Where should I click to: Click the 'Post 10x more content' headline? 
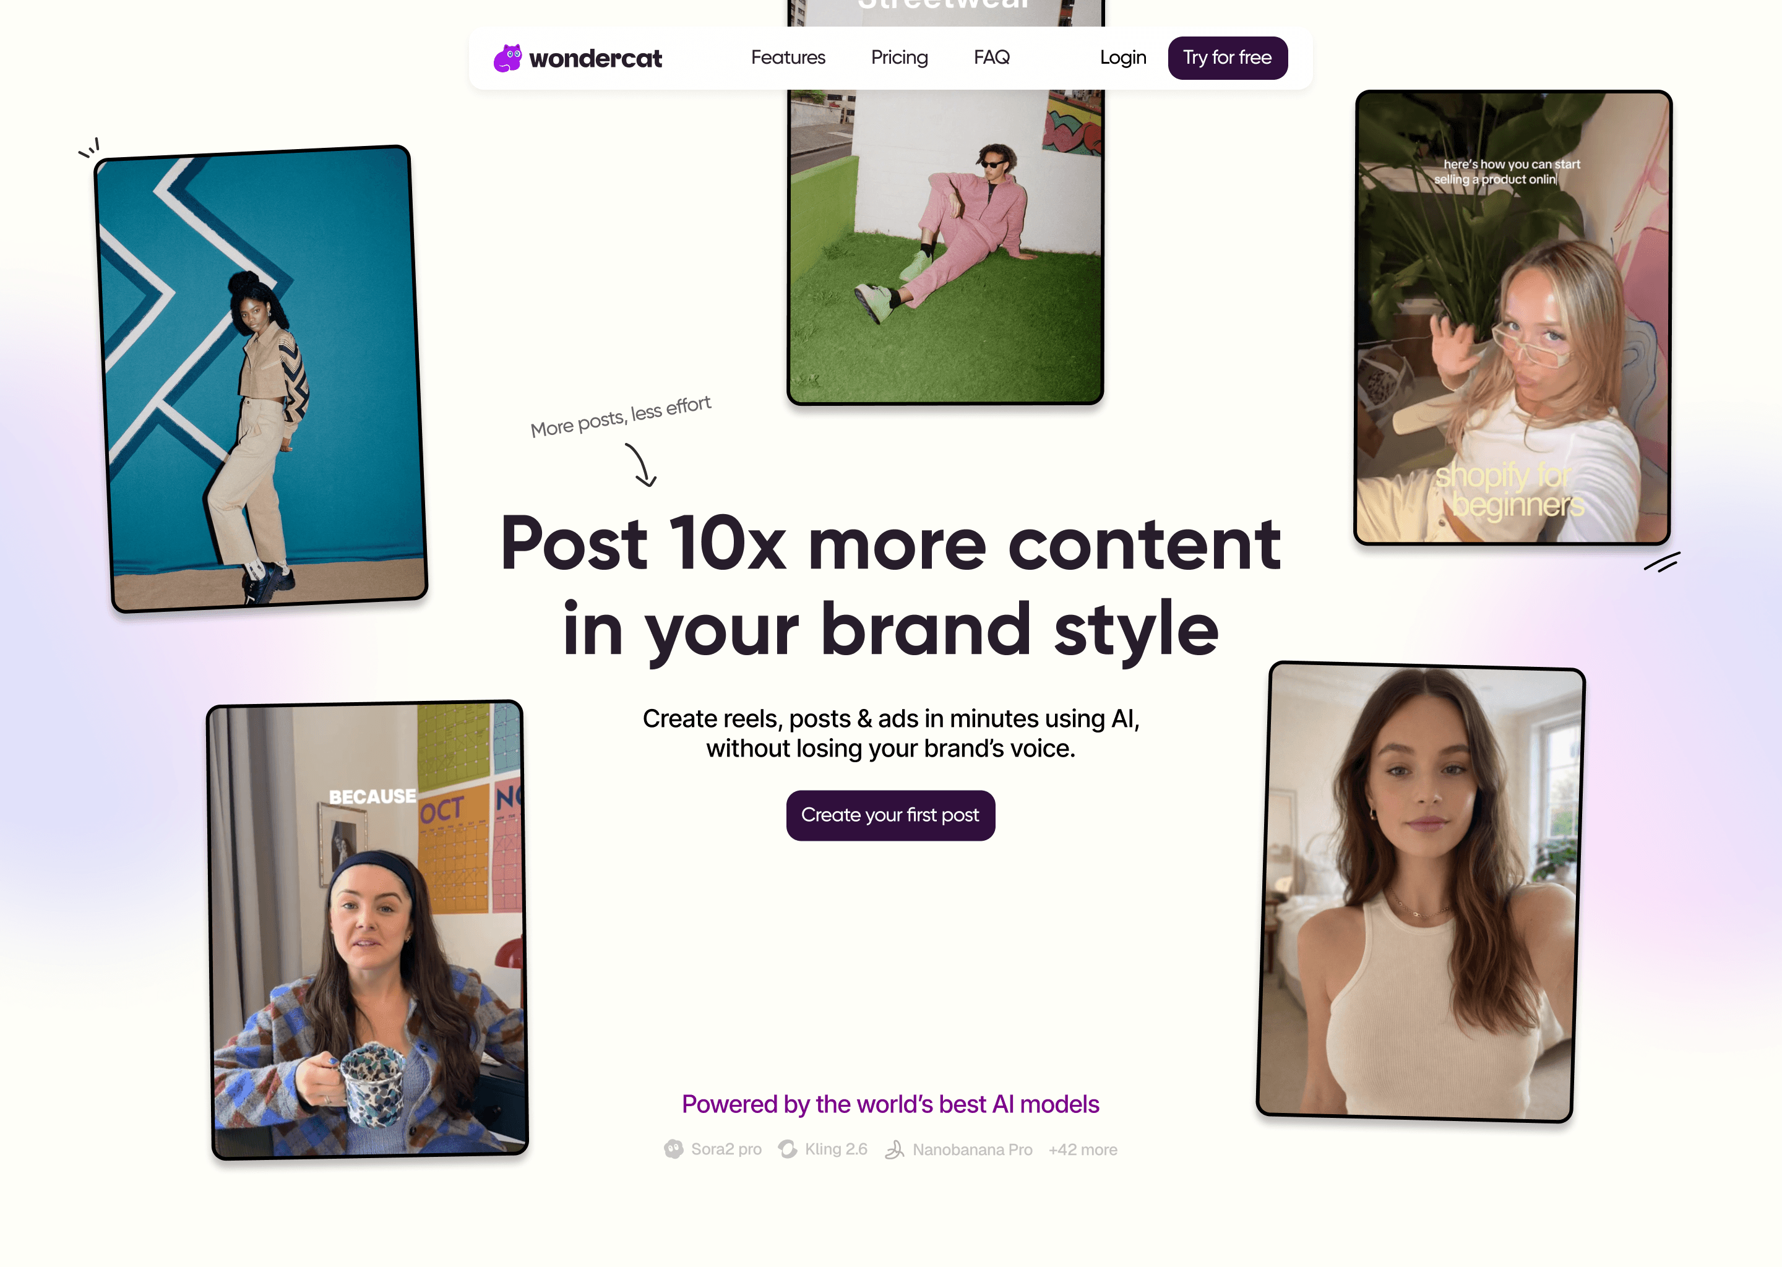pos(890,544)
